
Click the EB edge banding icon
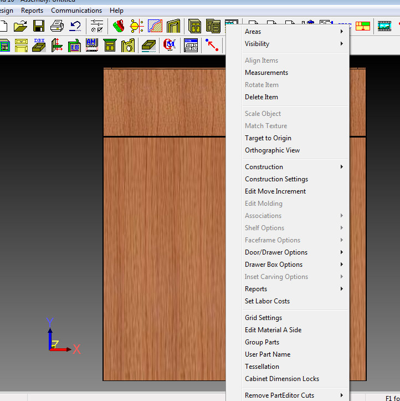(74, 45)
